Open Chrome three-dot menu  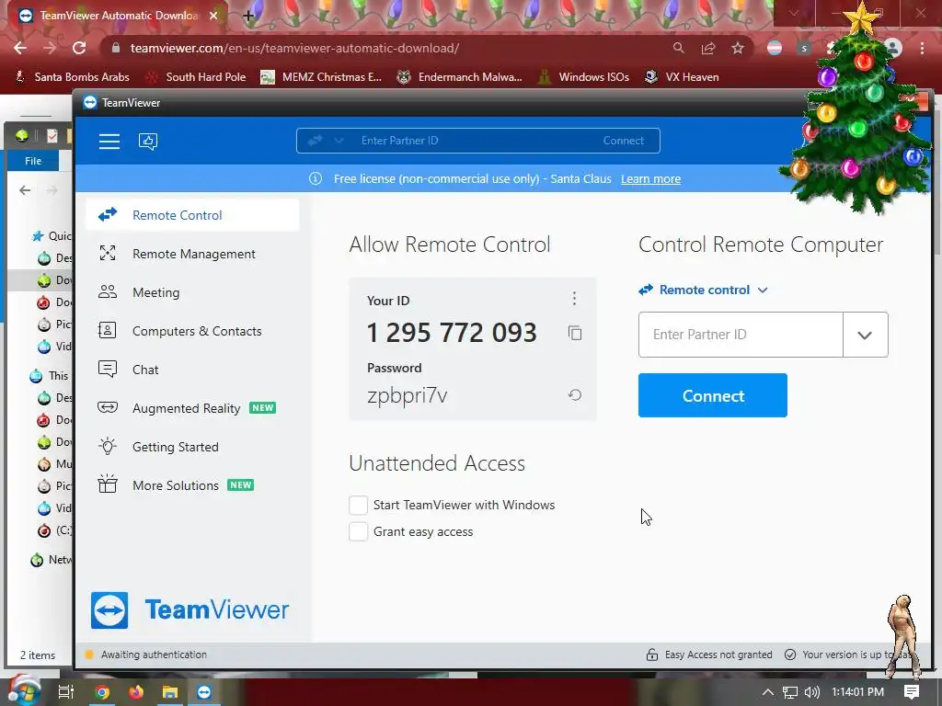(922, 48)
